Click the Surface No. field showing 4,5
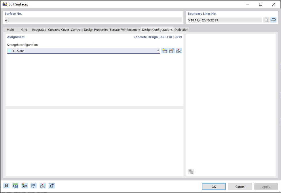Image resolution: width=281 pixels, height=193 pixels. tap(93, 20)
